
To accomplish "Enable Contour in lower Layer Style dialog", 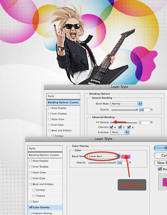I will pyautogui.click(x=34, y=190).
